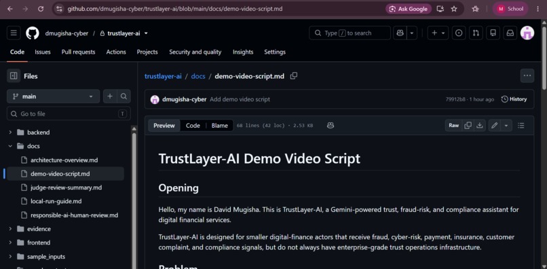Open notifications inbox icon
Screen dimensions: 547x269
pyautogui.click(x=510, y=33)
